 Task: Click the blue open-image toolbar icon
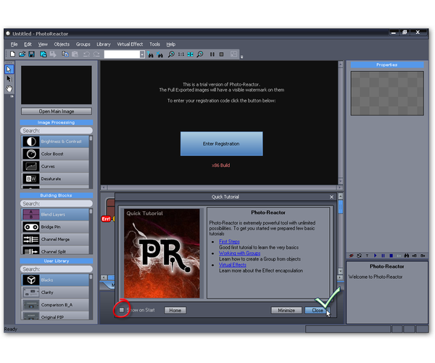[43, 54]
